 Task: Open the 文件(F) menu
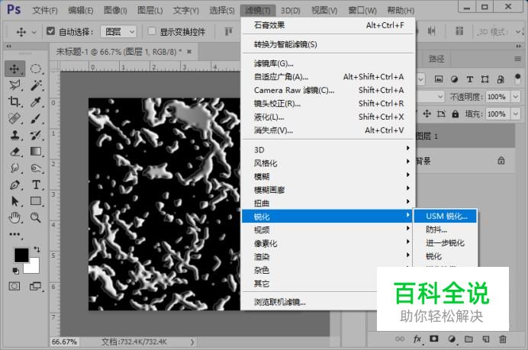tap(45, 11)
